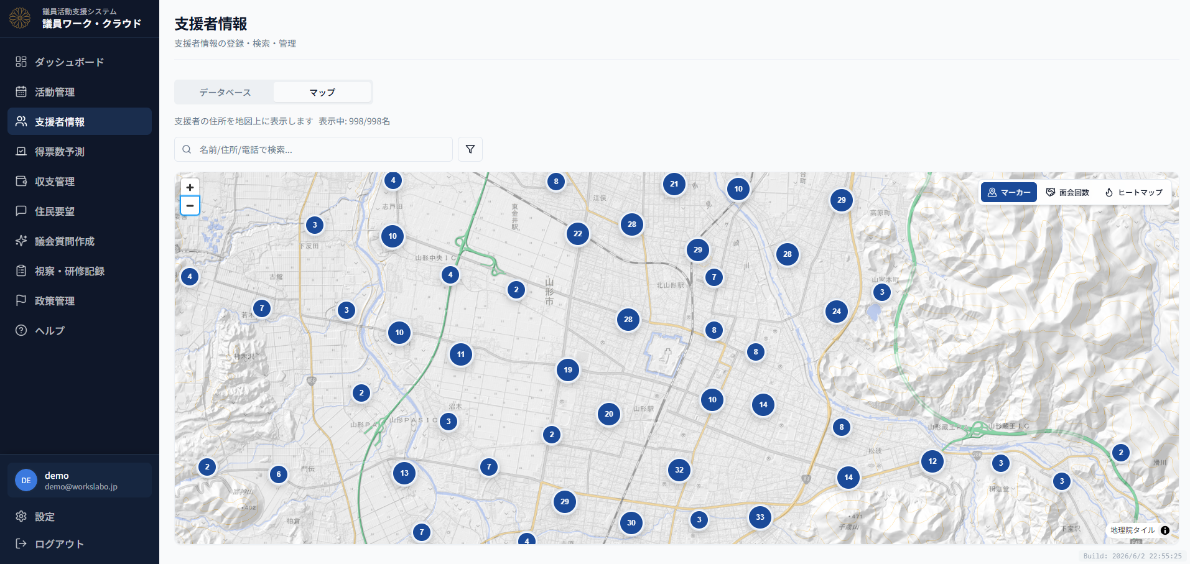Open the demo user profile card

80,480
